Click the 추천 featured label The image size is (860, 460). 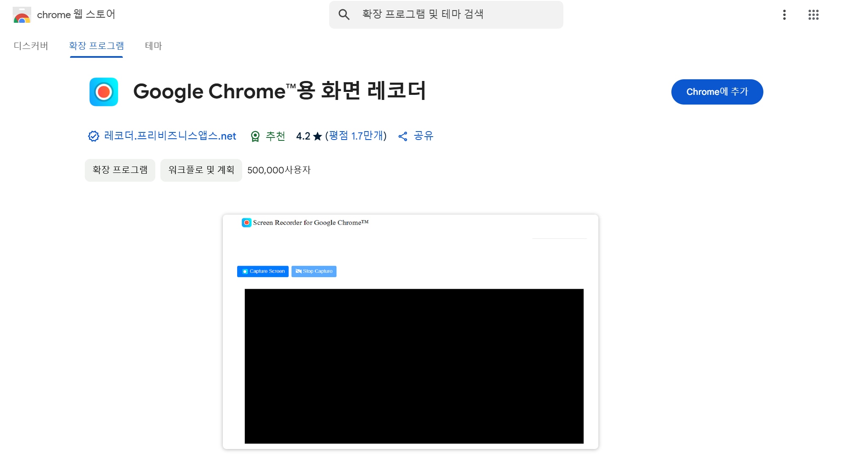point(276,136)
